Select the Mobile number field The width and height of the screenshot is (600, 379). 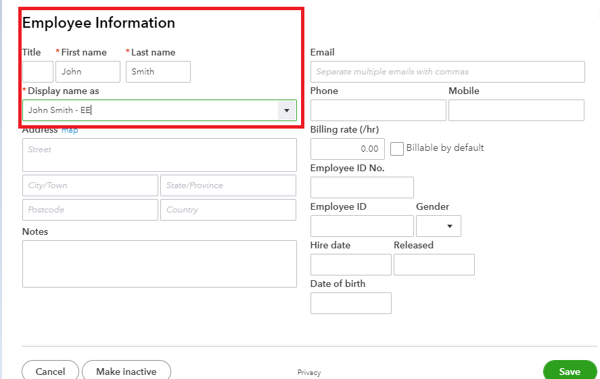coord(516,110)
